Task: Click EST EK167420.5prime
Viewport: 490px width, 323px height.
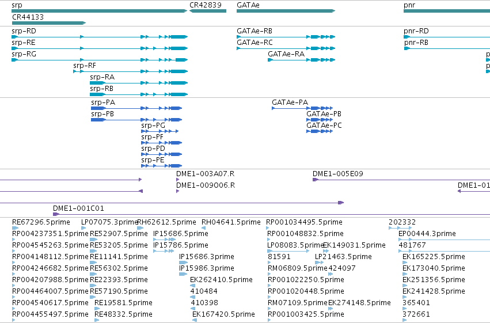Action: coord(195,320)
